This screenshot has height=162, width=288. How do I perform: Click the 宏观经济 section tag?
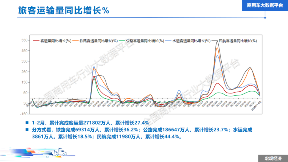click(273, 158)
